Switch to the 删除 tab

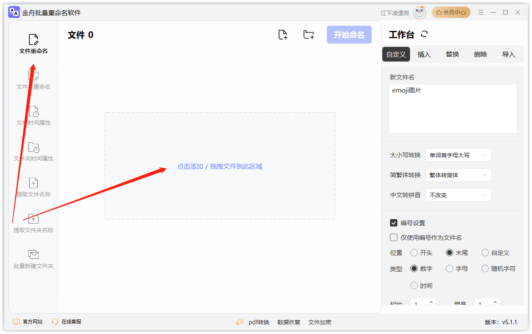481,54
